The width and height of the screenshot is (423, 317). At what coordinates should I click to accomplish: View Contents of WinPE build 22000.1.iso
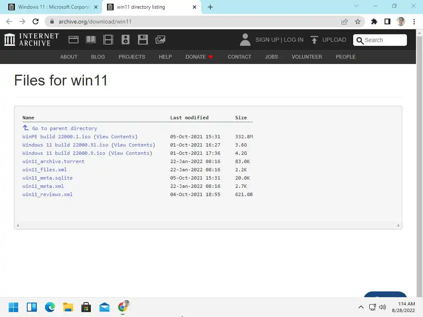(x=116, y=137)
